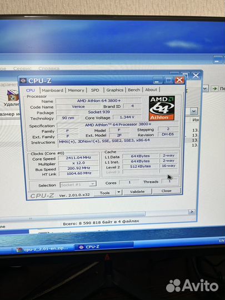
Task: Open the Mainboard tab in CPU-Z
Action: pos(52,91)
